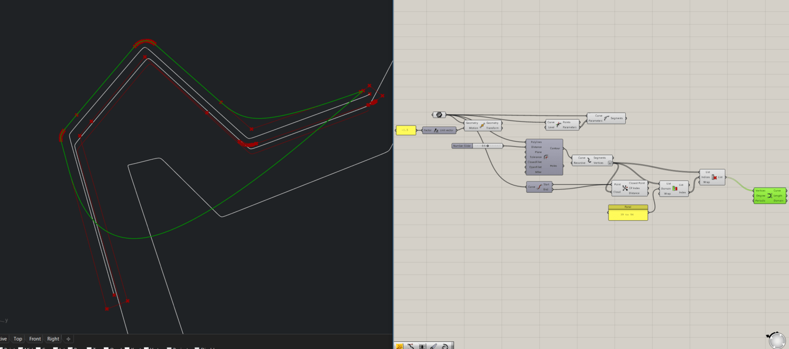Screen dimensions: 789x349
Task: Click the yellow panel containing -1.5
Action: (x=405, y=130)
